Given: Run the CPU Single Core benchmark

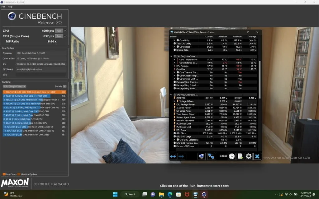Looking at the screenshot, I should tap(59, 36).
